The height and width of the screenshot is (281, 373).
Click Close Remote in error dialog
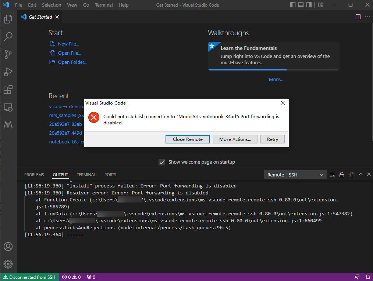tap(188, 139)
